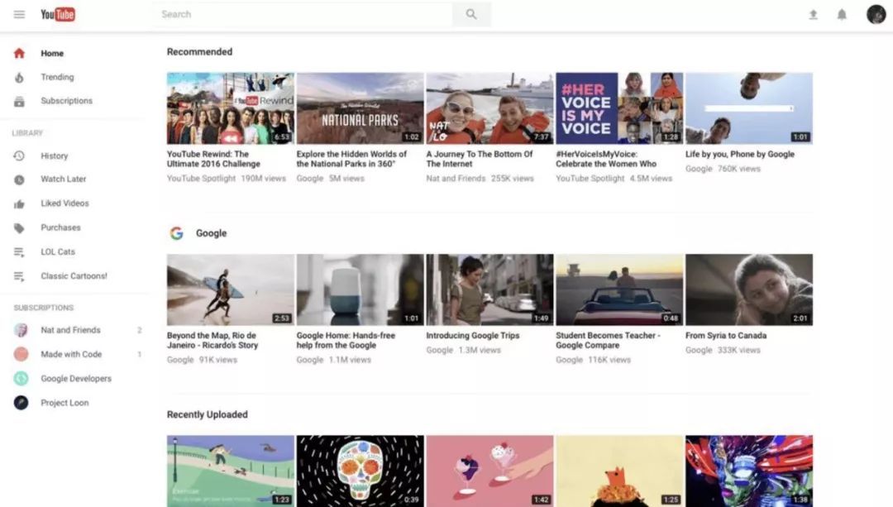
Task: Click the Subscriptions sidebar icon
Action: (x=19, y=102)
